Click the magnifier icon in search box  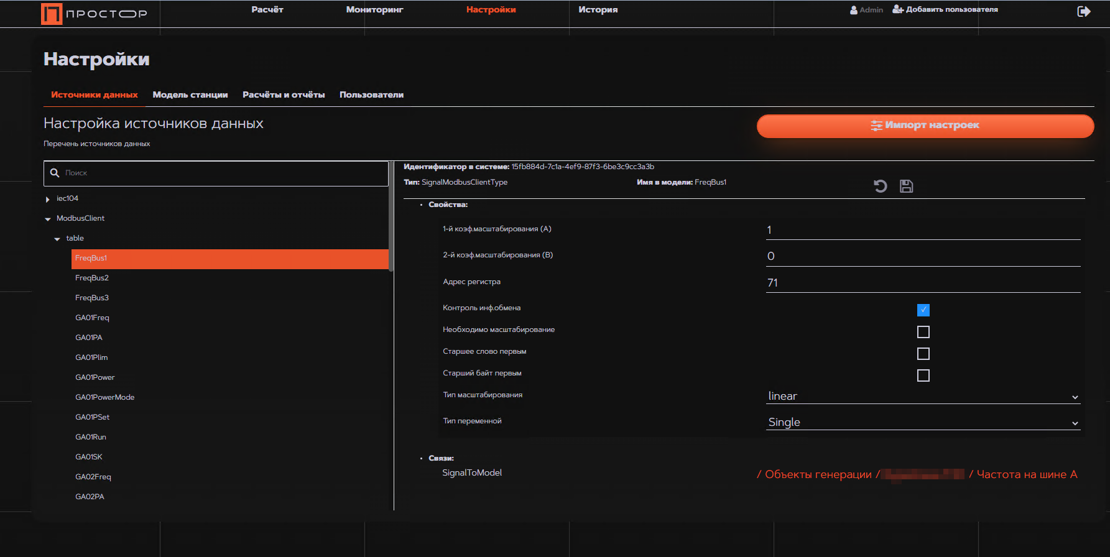click(x=55, y=173)
